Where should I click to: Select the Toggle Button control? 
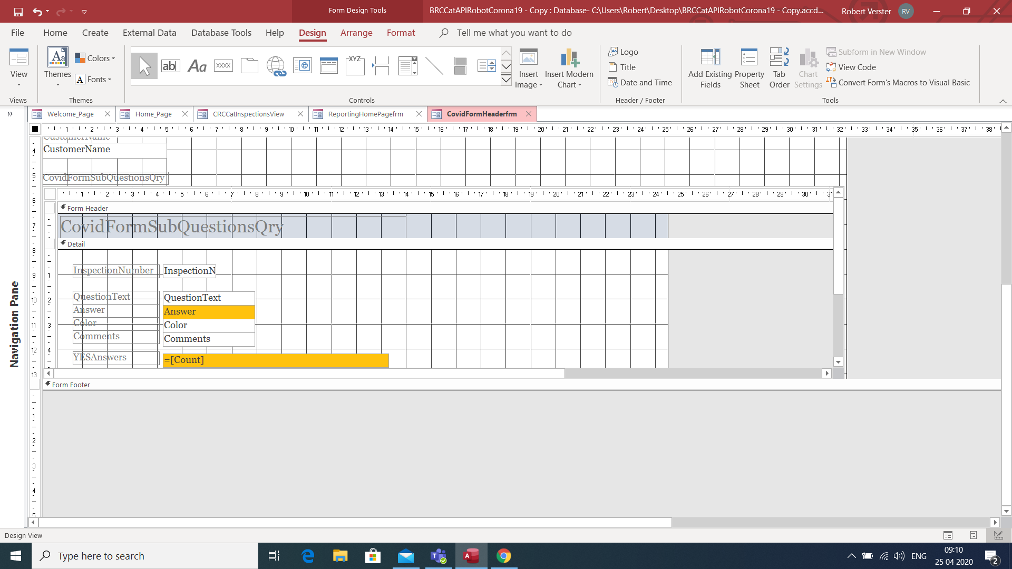(460, 66)
